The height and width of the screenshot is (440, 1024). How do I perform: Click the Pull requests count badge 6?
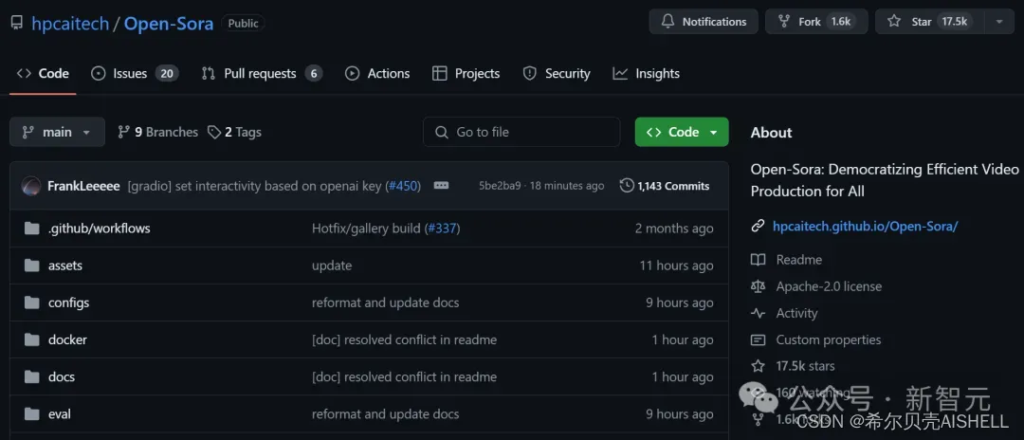[x=314, y=74]
